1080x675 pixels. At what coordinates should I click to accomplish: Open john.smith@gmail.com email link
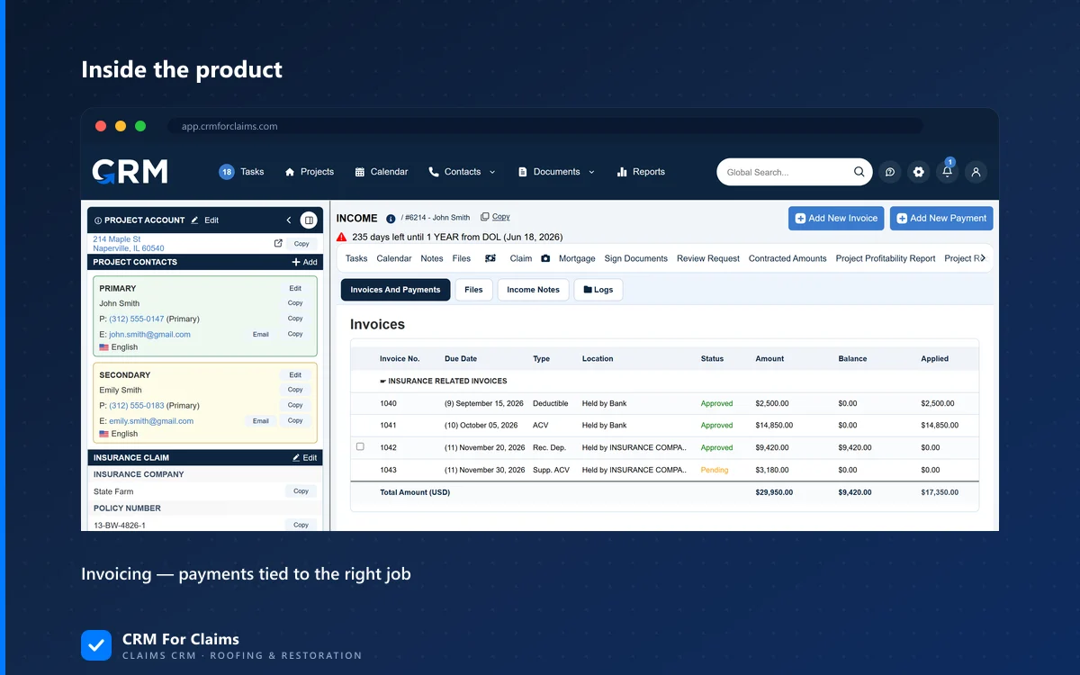click(x=149, y=334)
